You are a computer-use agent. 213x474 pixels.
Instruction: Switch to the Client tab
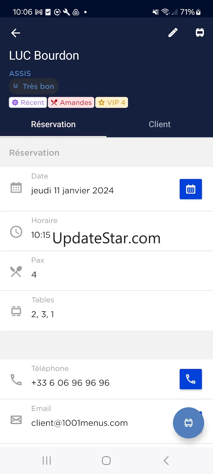pyautogui.click(x=160, y=124)
